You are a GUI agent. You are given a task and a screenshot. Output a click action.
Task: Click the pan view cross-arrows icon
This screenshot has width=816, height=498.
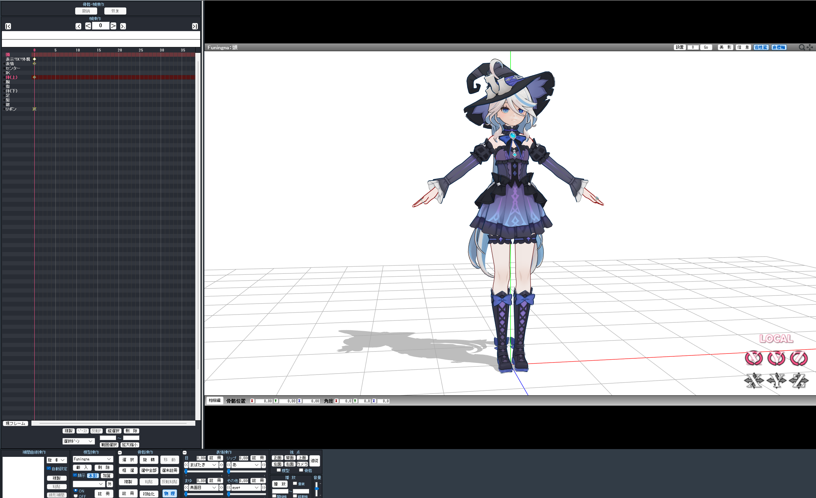[x=810, y=47]
